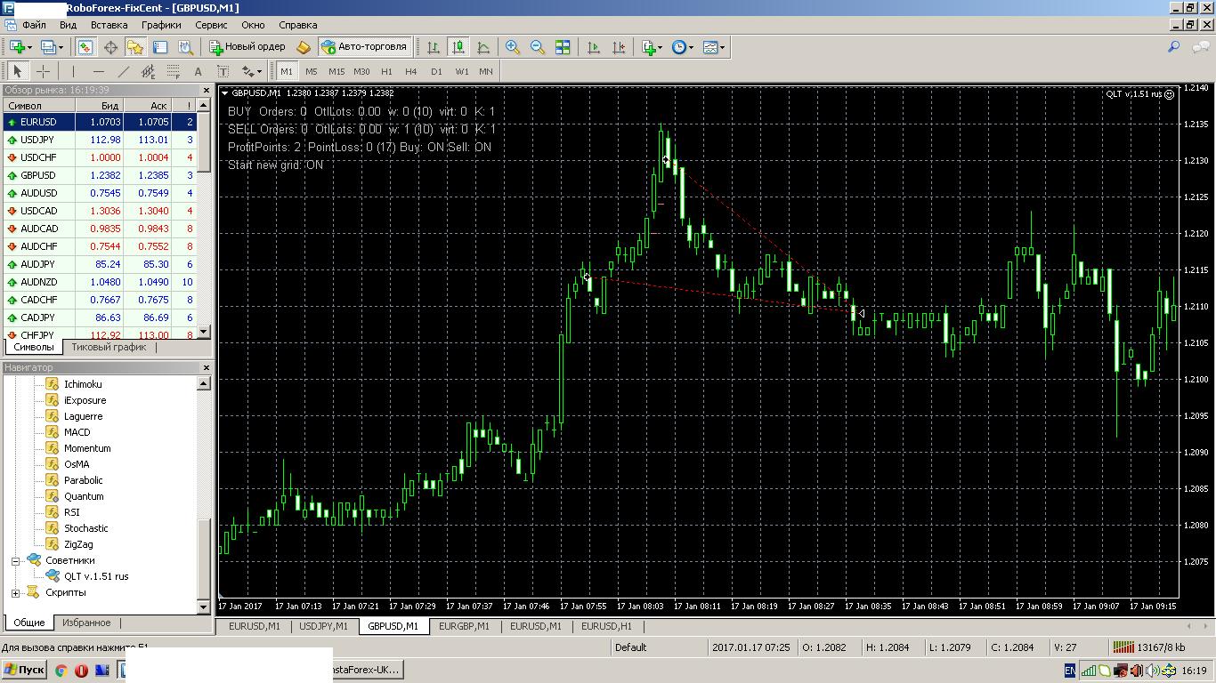Close the Market Watch panel
The image size is (1216, 683).
pos(207,90)
